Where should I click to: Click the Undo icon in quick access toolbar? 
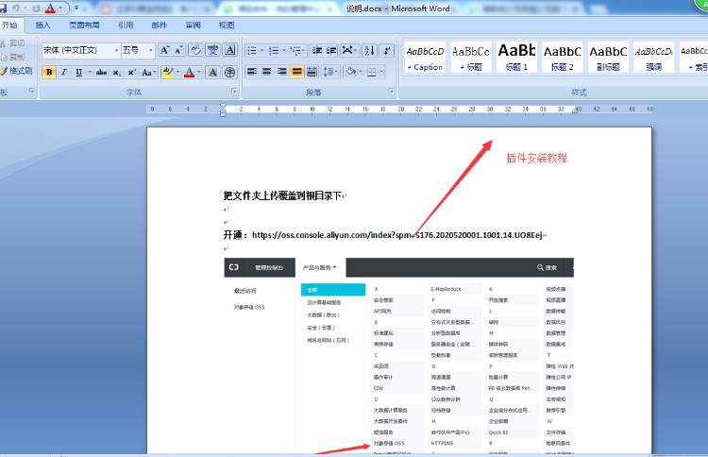tap(16, 8)
